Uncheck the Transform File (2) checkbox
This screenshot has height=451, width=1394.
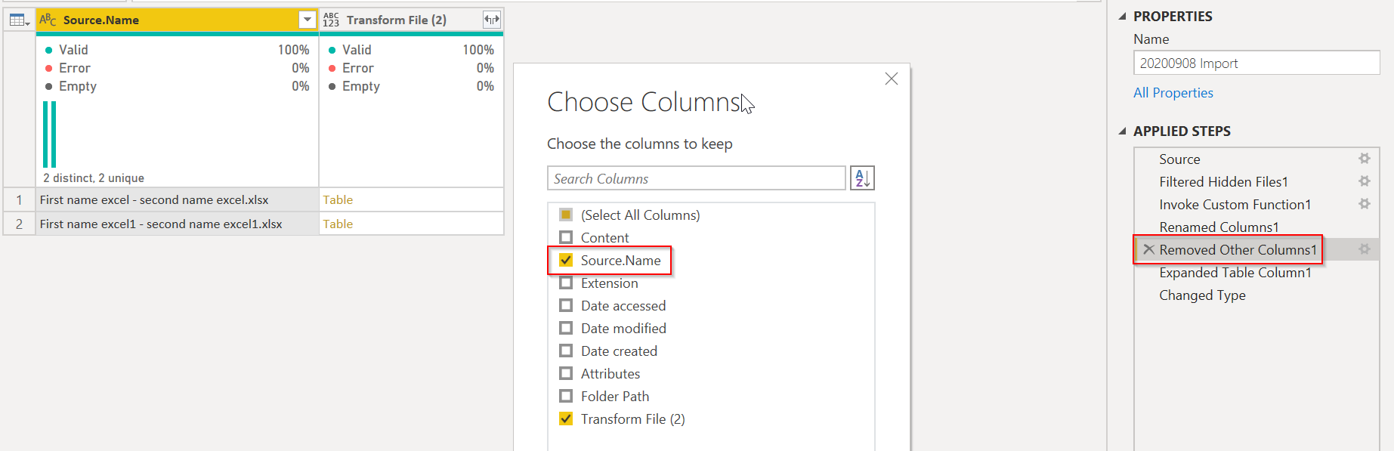click(x=566, y=419)
